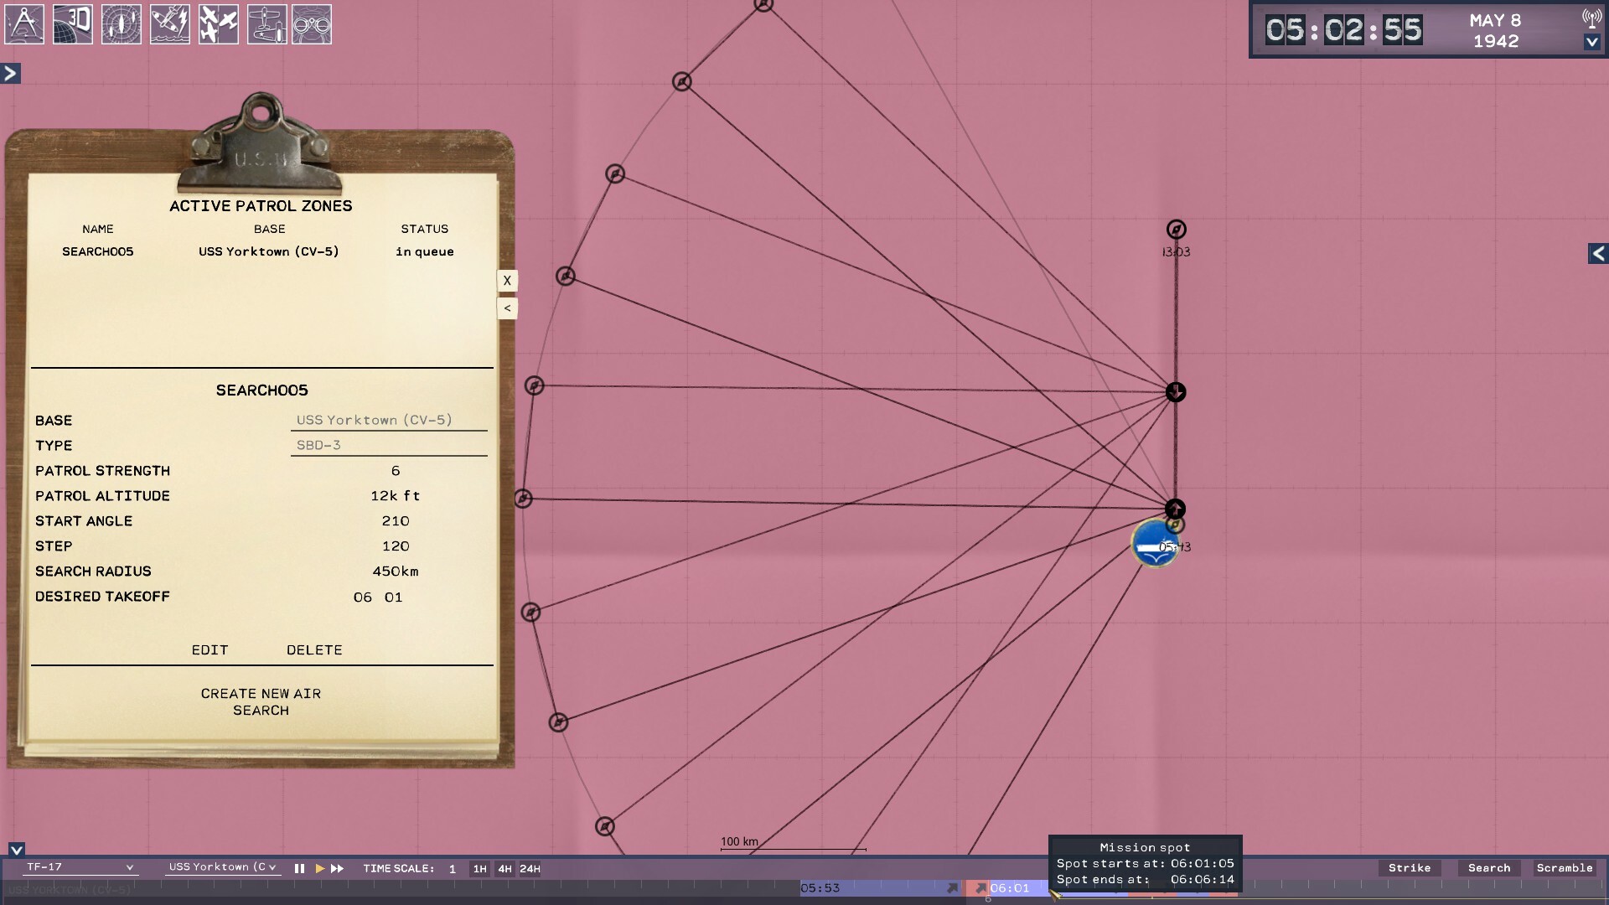Open the radar screen icon

coord(122,24)
